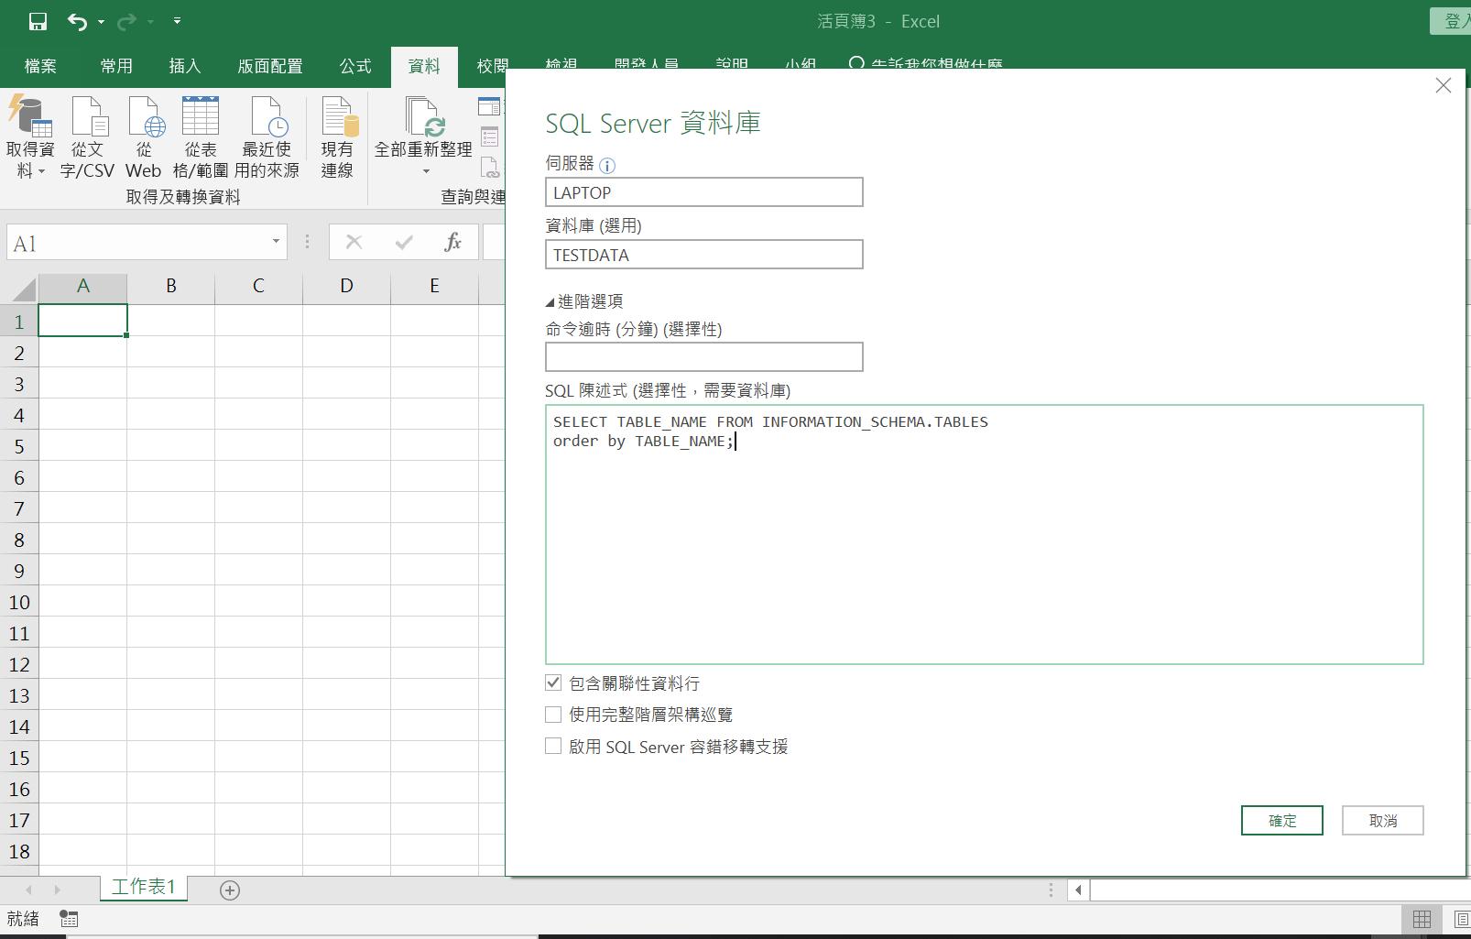Viewport: 1471px width, 939px height.
Task: Switch to Normal view icon in status bar
Action: [x=1422, y=919]
